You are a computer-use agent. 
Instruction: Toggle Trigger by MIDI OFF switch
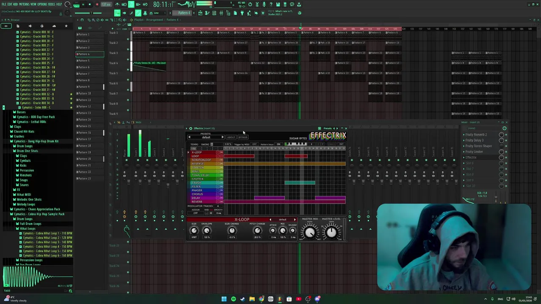pyautogui.click(x=254, y=144)
